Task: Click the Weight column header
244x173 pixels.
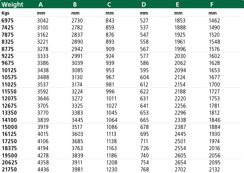Action: coord(12,4)
